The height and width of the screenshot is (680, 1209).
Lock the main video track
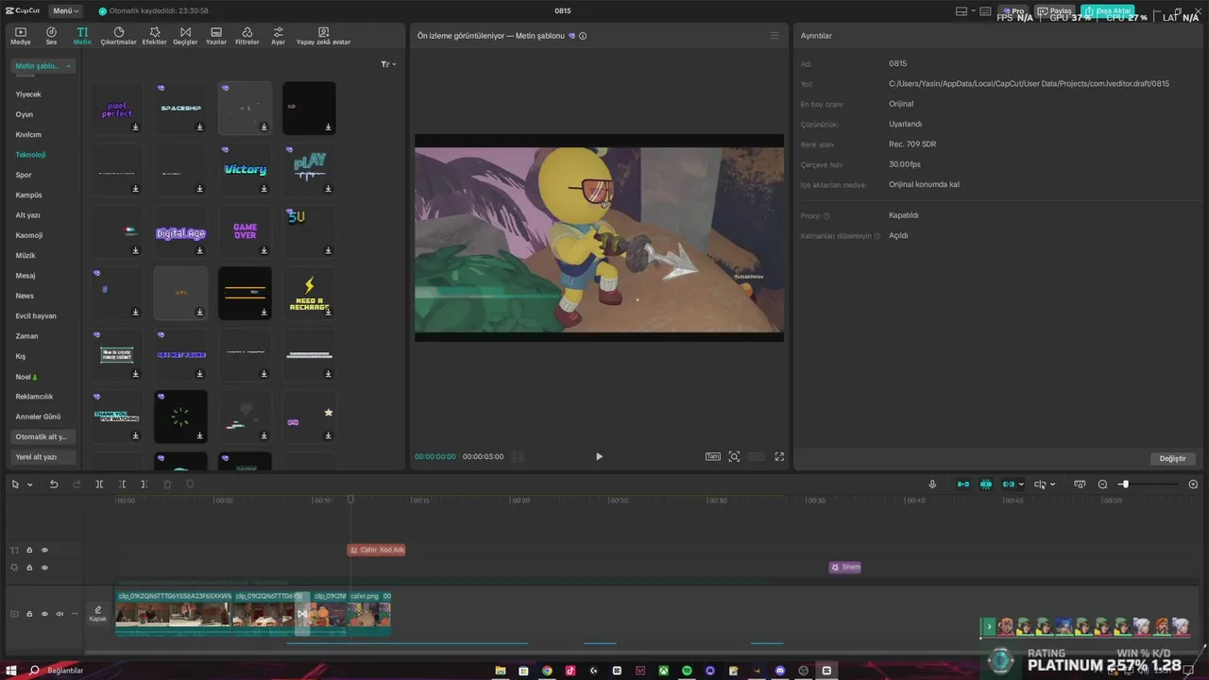pos(29,614)
